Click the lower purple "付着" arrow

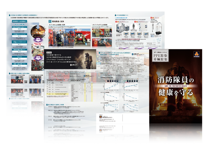point(38,58)
